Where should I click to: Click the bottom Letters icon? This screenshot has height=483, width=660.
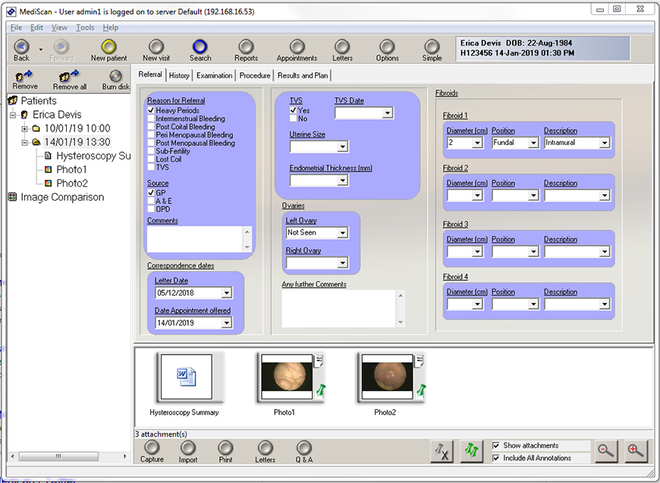[x=266, y=447]
